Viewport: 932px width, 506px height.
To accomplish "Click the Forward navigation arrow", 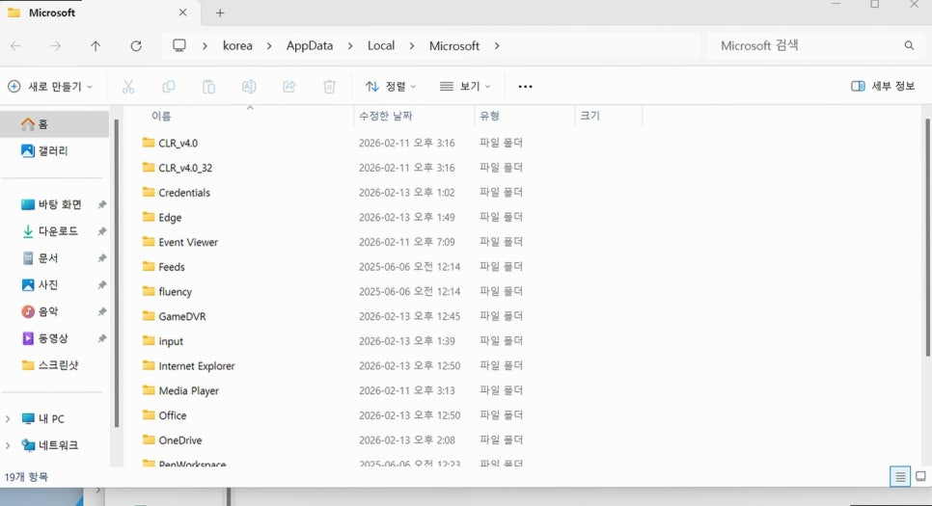I will (56, 45).
